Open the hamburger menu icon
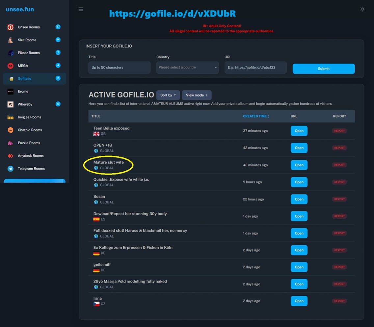The image size is (374, 327). 81,9
